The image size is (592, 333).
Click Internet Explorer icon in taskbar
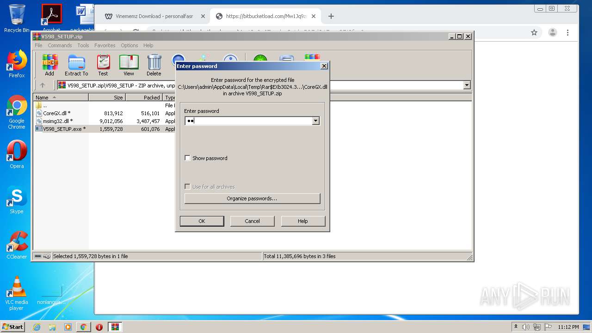37,327
